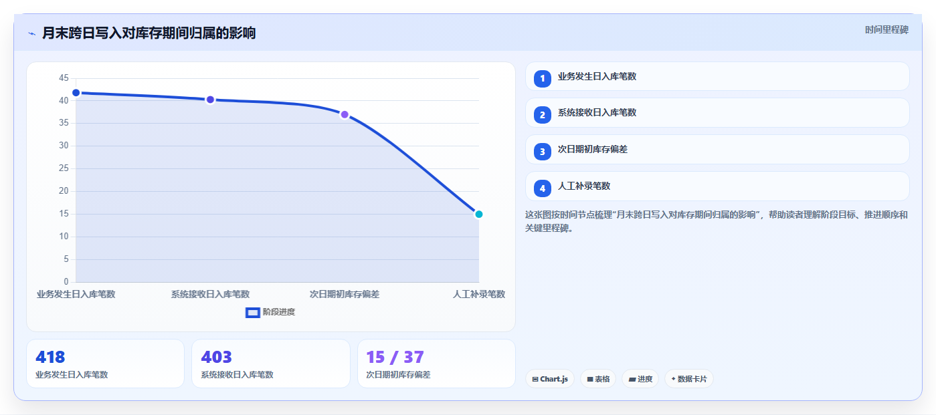This screenshot has height=415, width=936.
Task: Click the description paragraph below the milestone list
Action: pos(717,221)
